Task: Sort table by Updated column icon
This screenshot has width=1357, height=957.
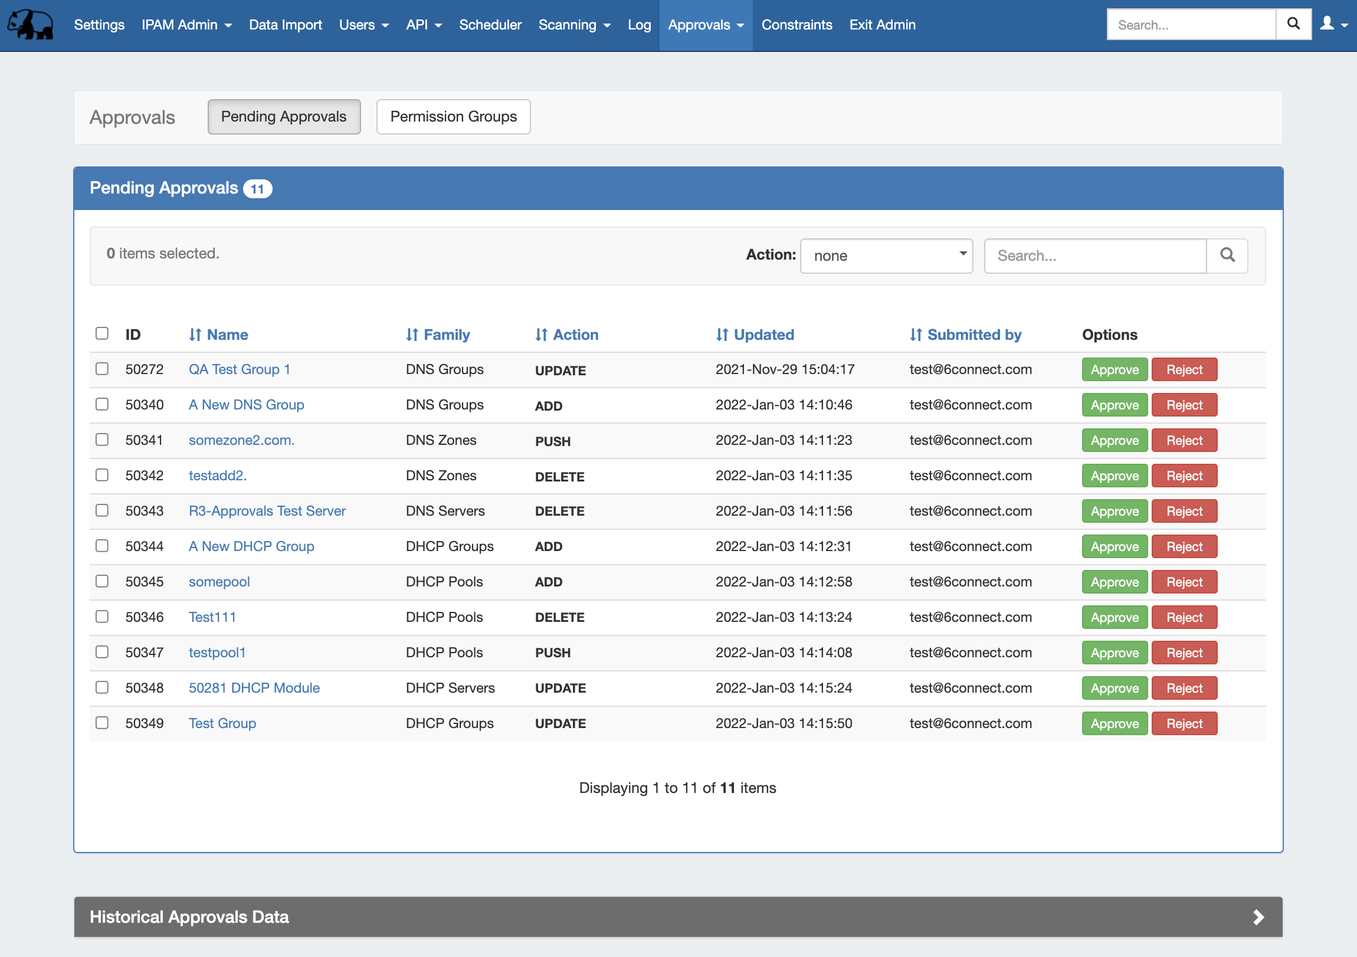Action: coord(722,335)
